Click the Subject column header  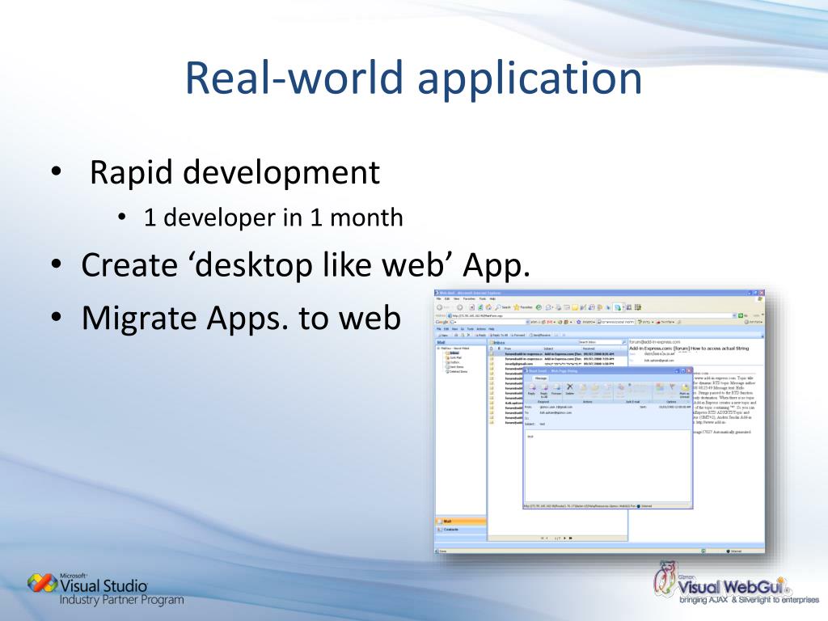(x=548, y=349)
